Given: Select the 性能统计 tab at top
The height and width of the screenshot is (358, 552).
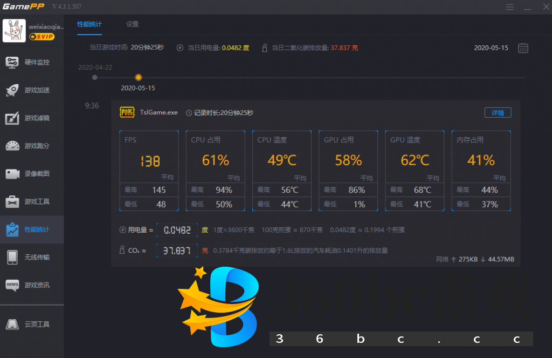Looking at the screenshot, I should [x=89, y=24].
